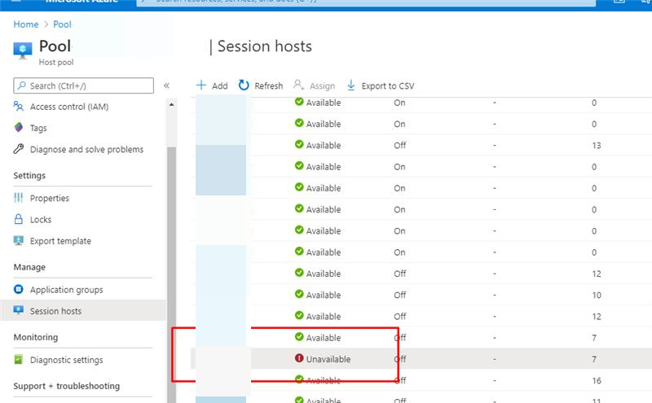This screenshot has width=652, height=403.
Task: Click the download arrow icon for Export
Action: tap(351, 85)
